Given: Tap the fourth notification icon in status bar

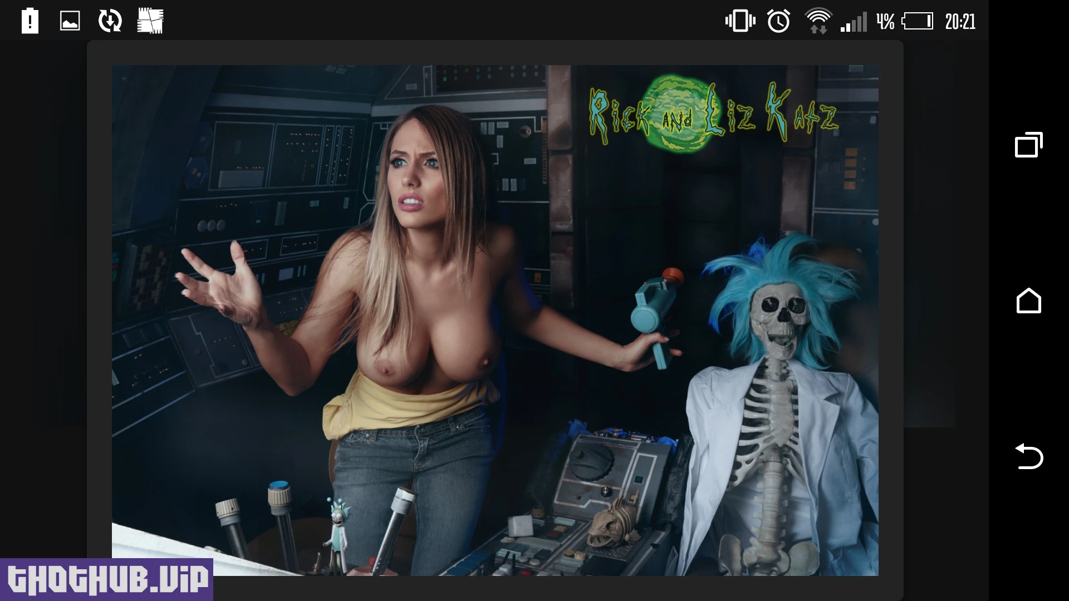Looking at the screenshot, I should (150, 21).
